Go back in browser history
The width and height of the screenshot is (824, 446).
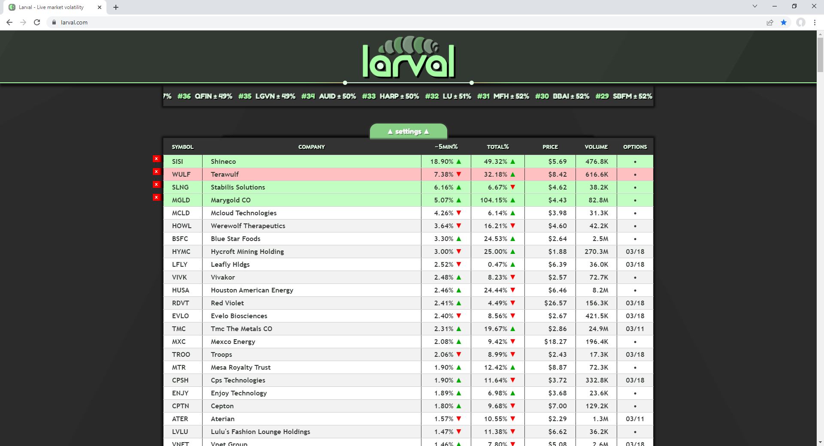[9, 22]
